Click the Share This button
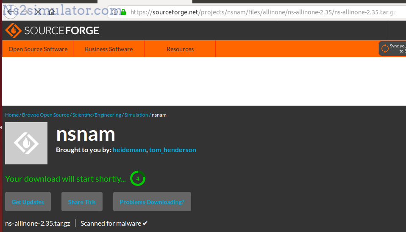This screenshot has width=406, height=232. tap(82, 202)
